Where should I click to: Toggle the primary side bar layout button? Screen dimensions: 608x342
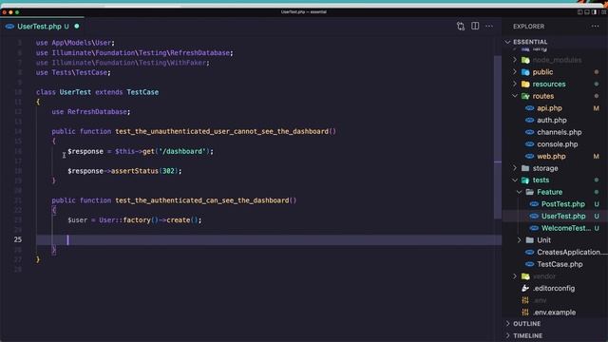pyautogui.click(x=580, y=12)
